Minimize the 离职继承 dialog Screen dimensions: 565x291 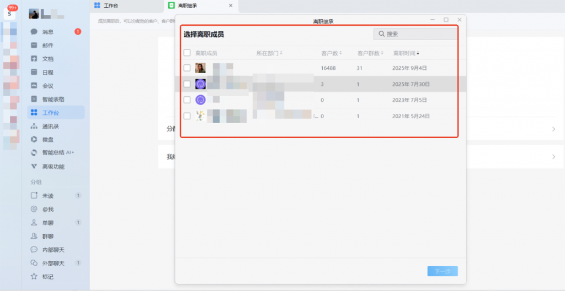click(x=433, y=20)
